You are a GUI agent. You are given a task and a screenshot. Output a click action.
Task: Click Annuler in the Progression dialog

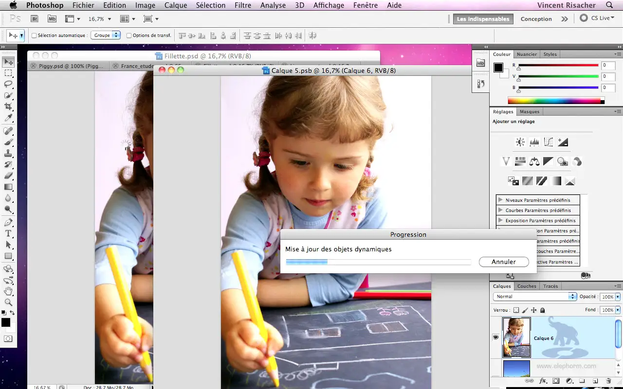[x=504, y=262]
